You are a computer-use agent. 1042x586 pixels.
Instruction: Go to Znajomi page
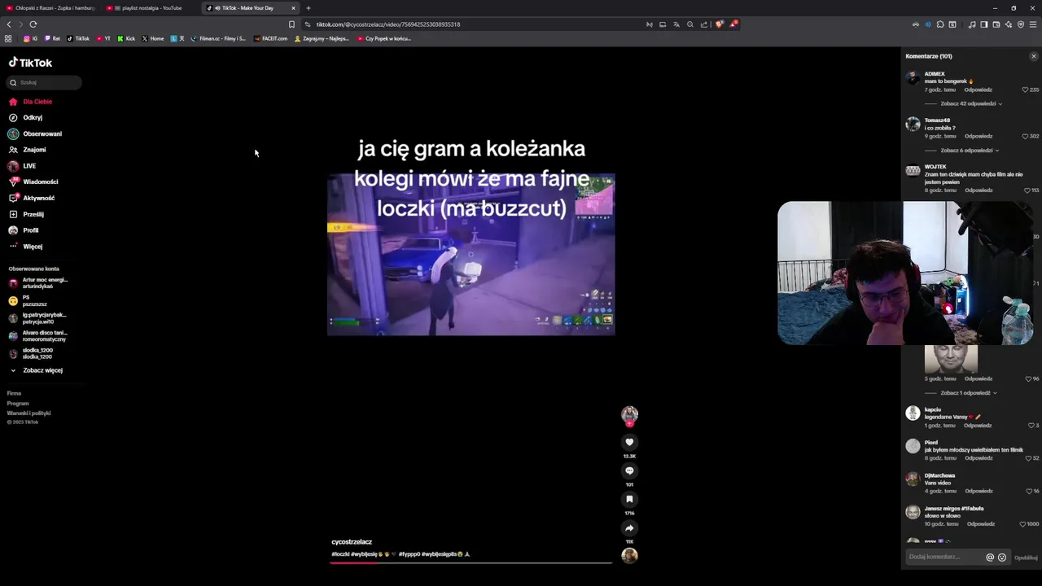tap(27, 150)
